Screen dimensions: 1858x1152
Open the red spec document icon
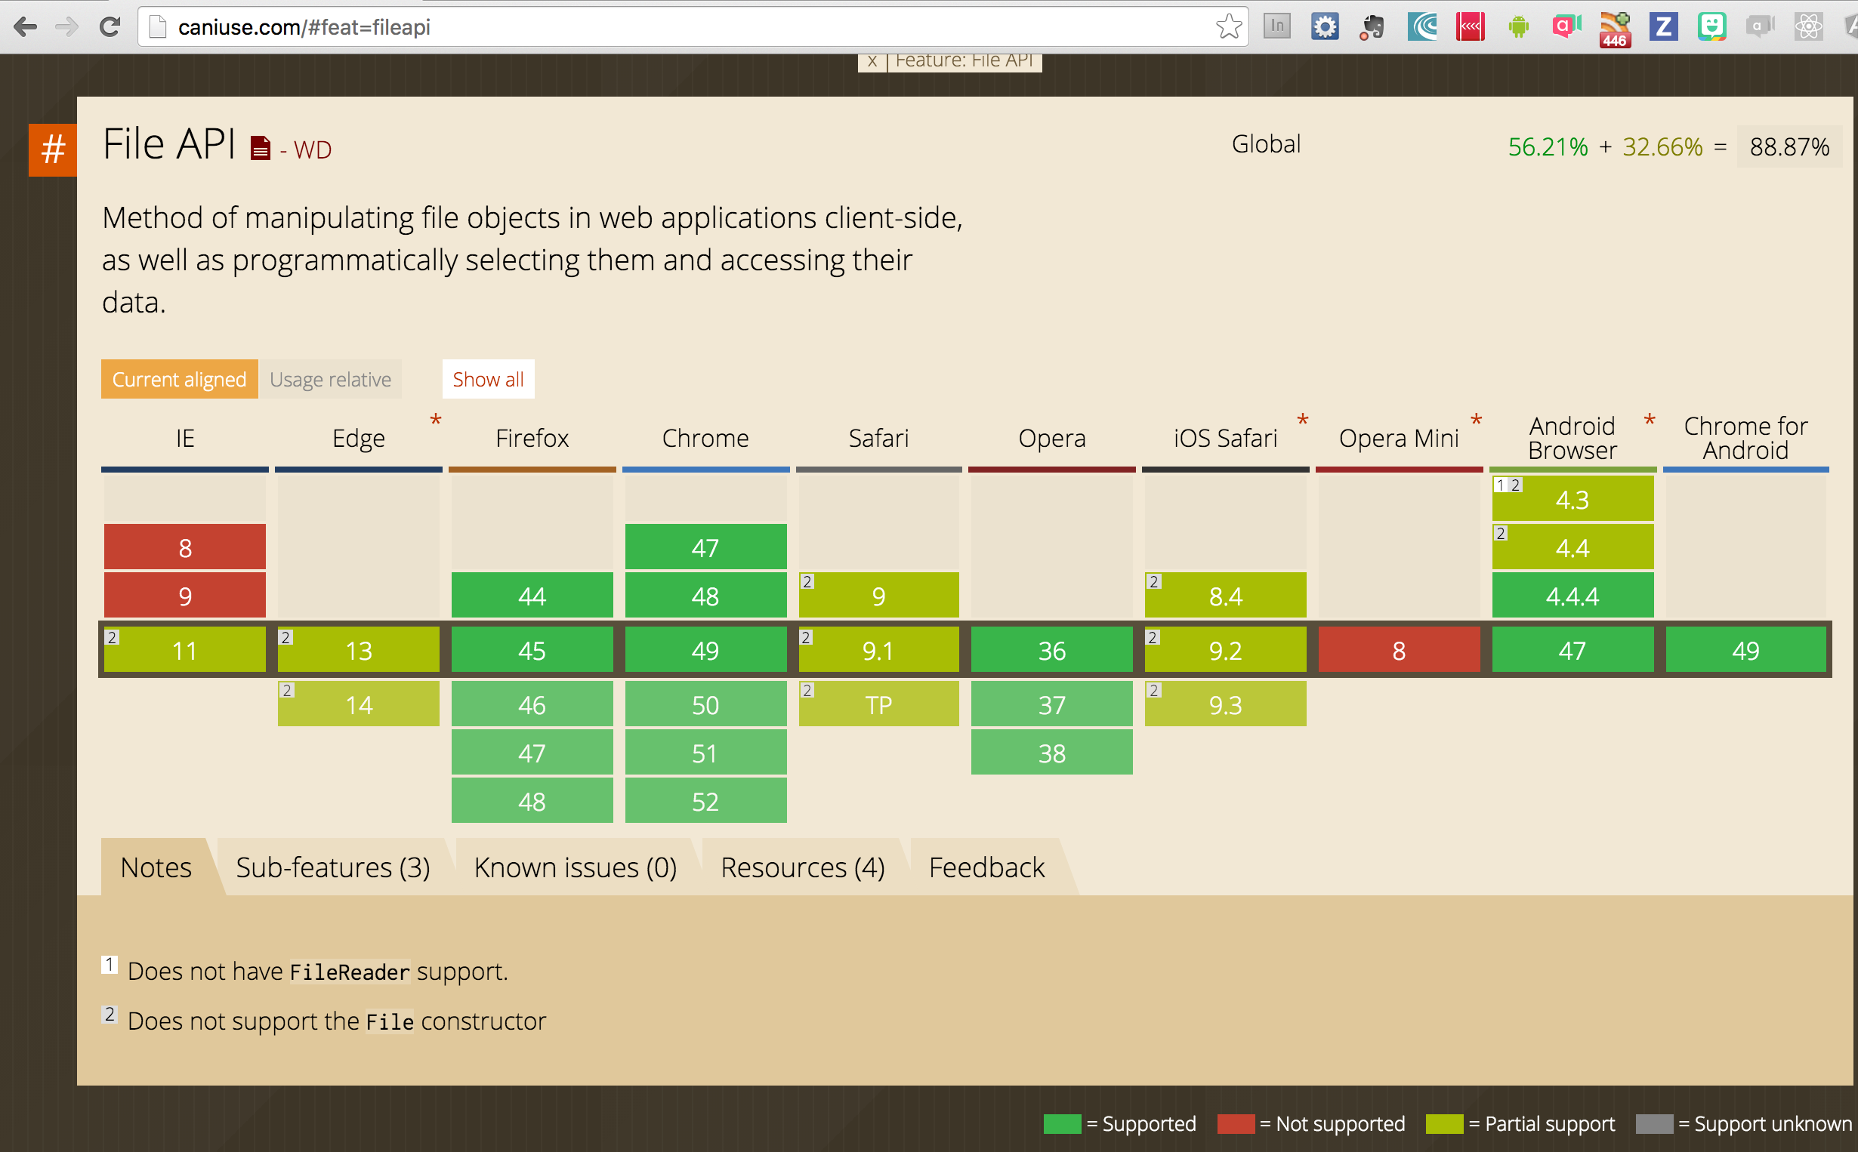pyautogui.click(x=260, y=148)
